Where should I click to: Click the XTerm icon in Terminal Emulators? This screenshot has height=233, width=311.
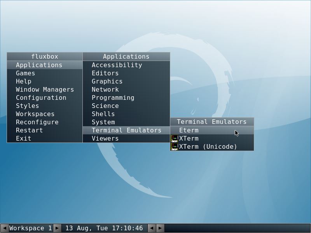click(x=174, y=139)
